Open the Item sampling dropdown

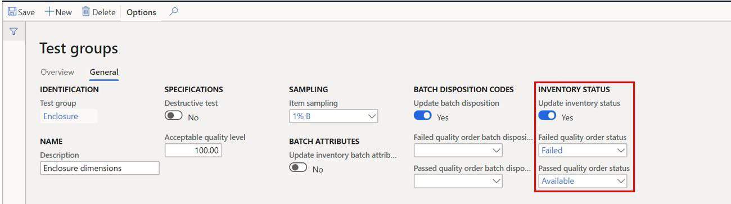333,116
